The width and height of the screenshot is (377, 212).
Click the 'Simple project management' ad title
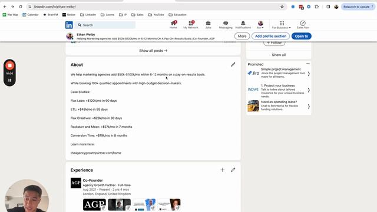tap(281, 69)
